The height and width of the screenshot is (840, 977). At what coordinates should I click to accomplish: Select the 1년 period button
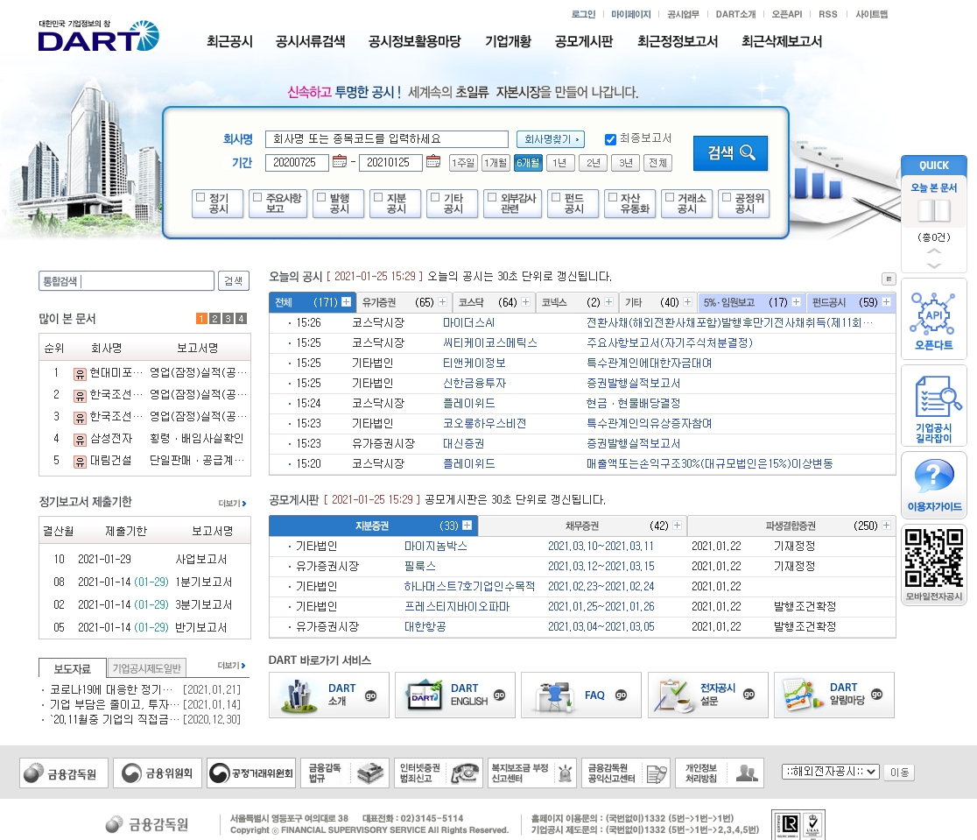click(560, 163)
